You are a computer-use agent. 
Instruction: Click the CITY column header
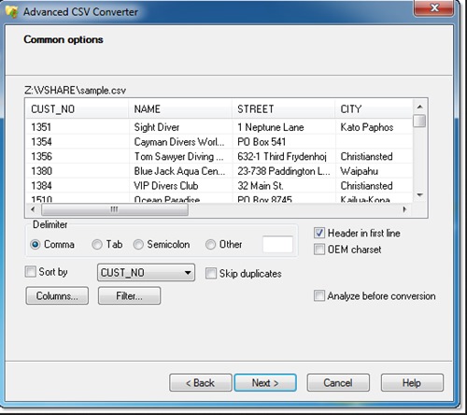374,109
